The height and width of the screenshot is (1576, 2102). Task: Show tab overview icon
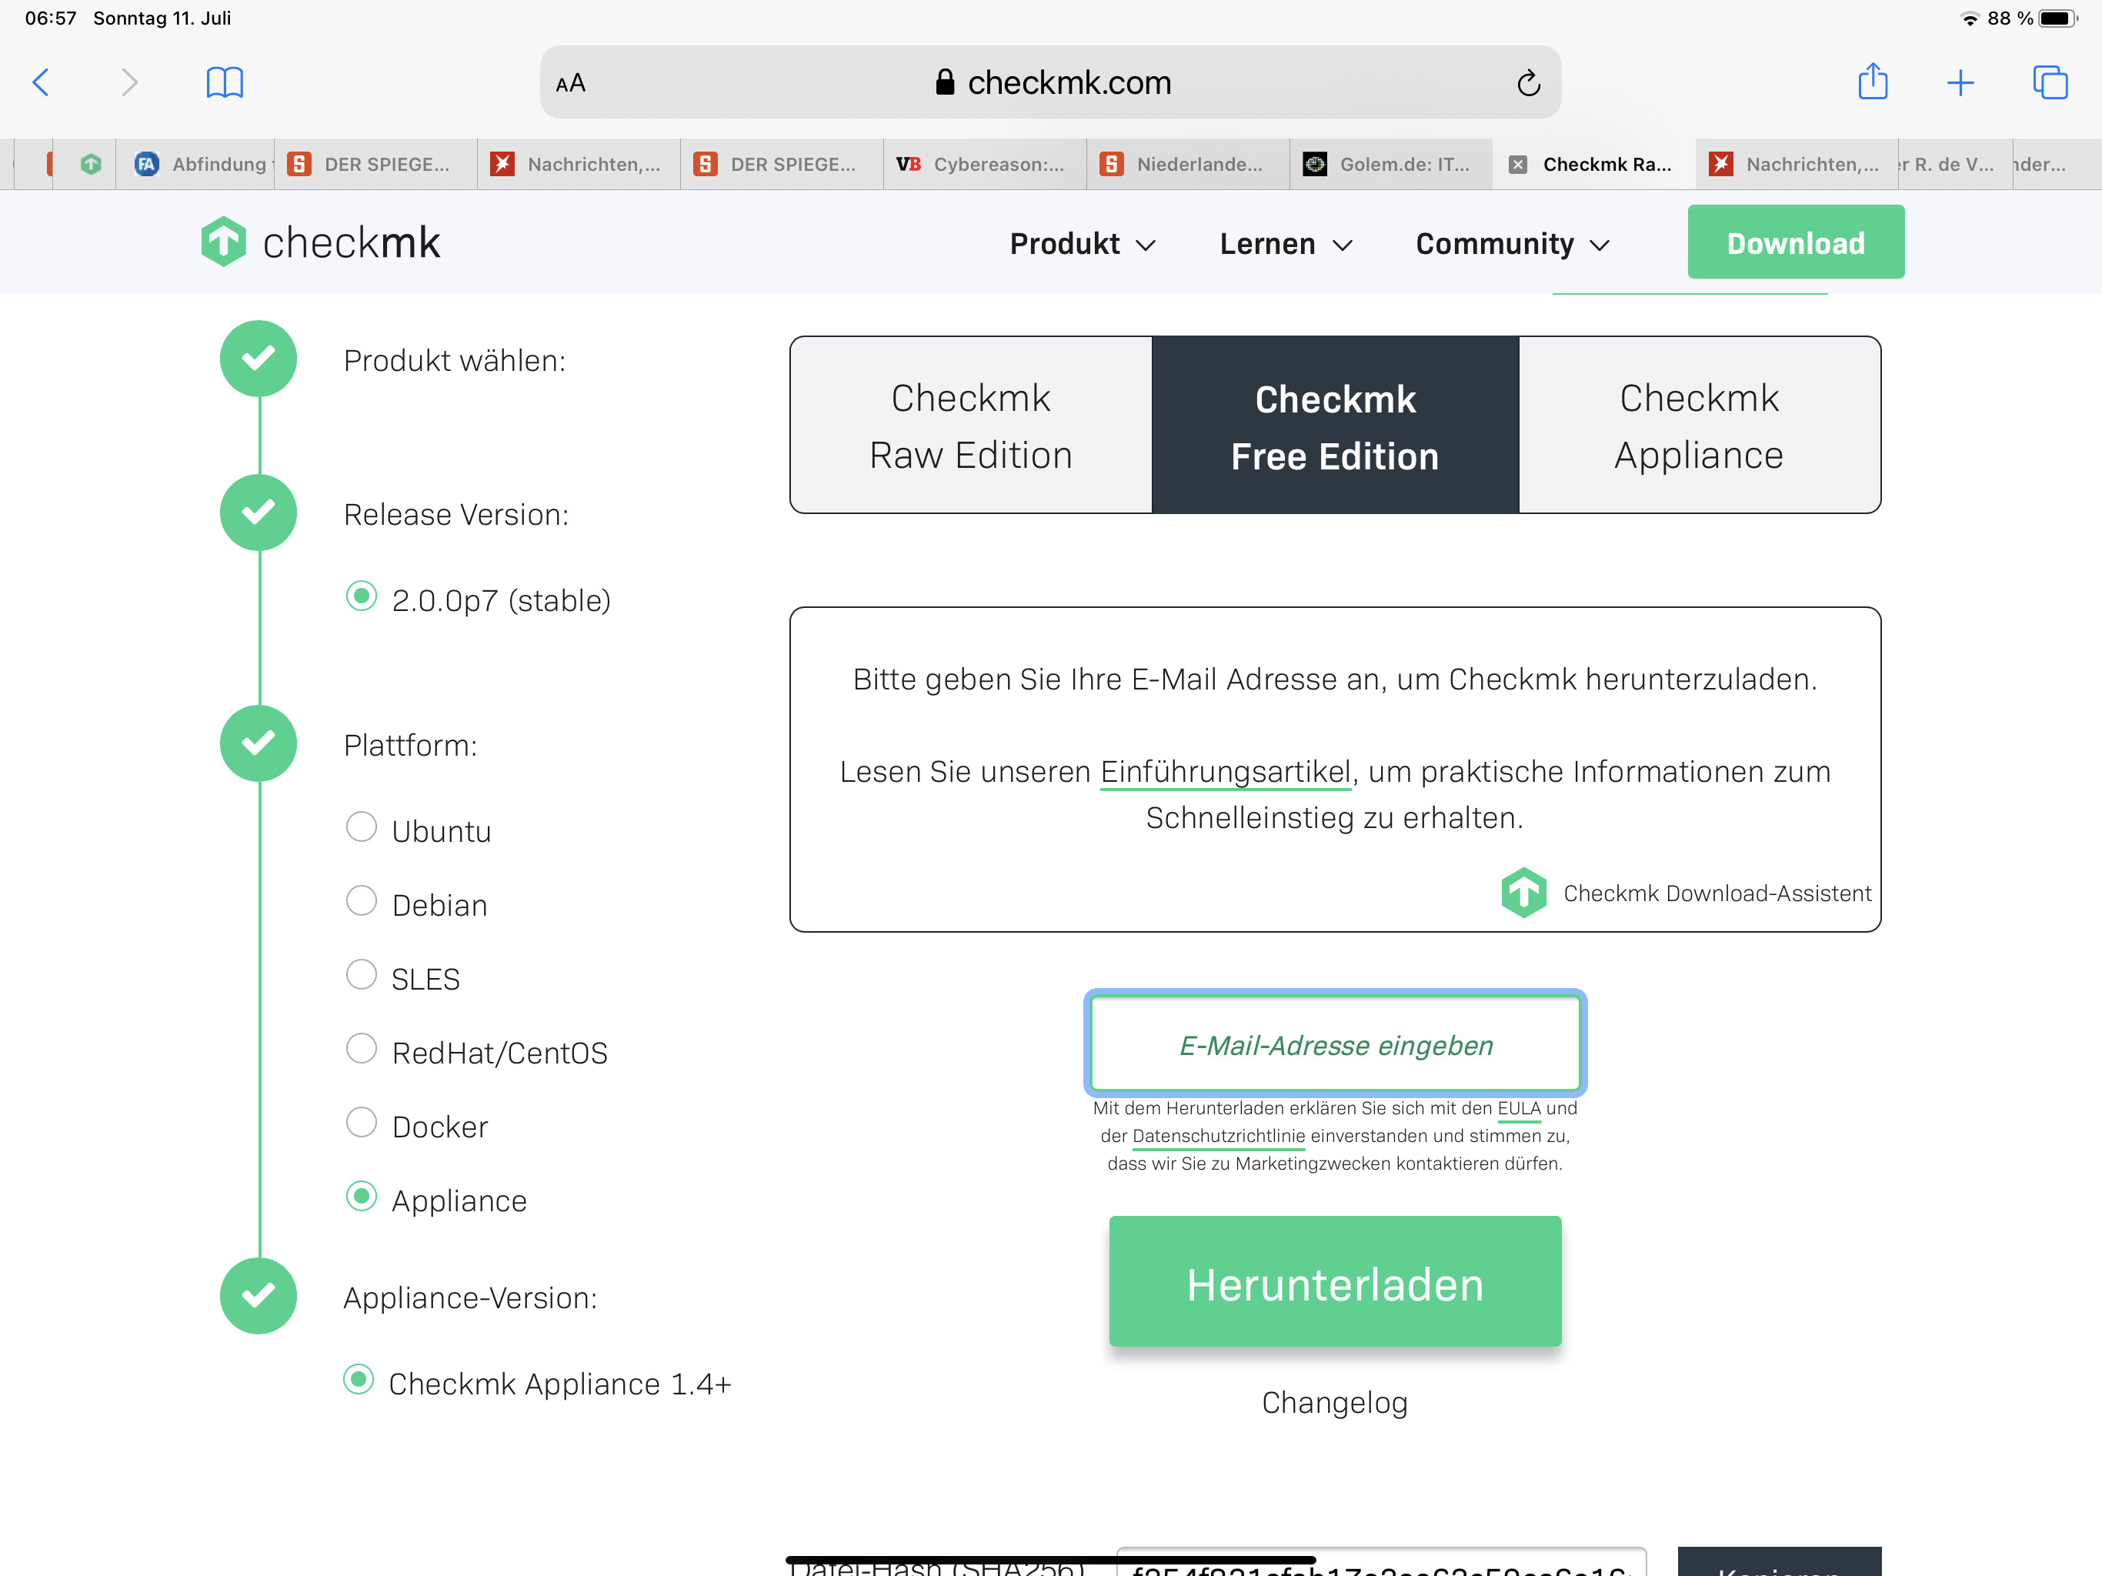point(2049,82)
